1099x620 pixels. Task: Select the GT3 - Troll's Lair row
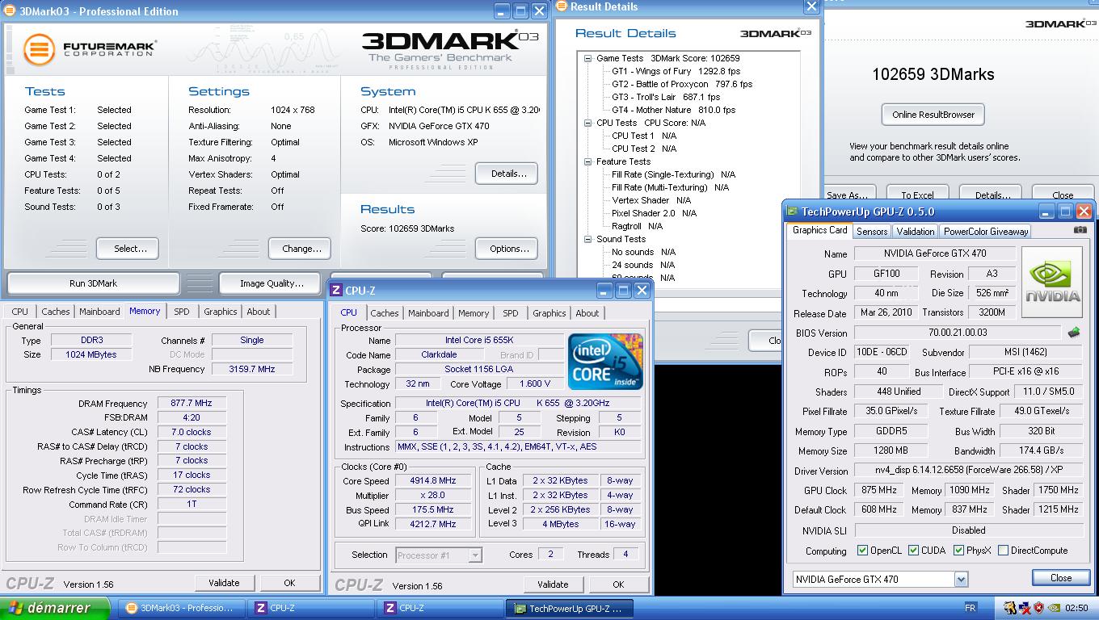666,97
